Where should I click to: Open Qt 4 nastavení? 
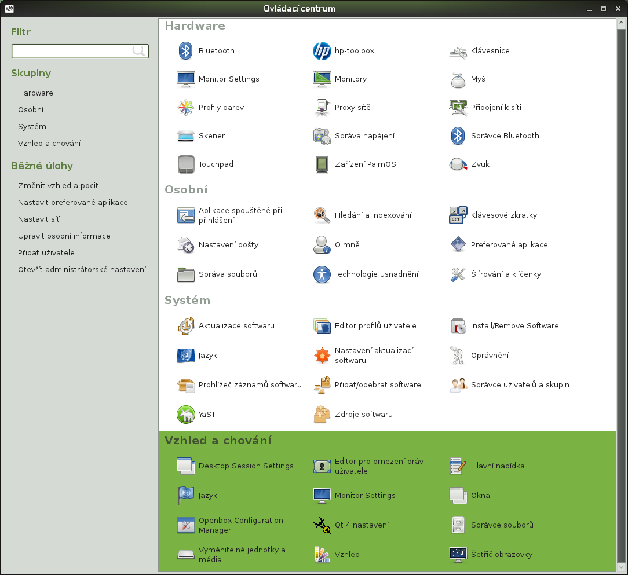coord(322,525)
